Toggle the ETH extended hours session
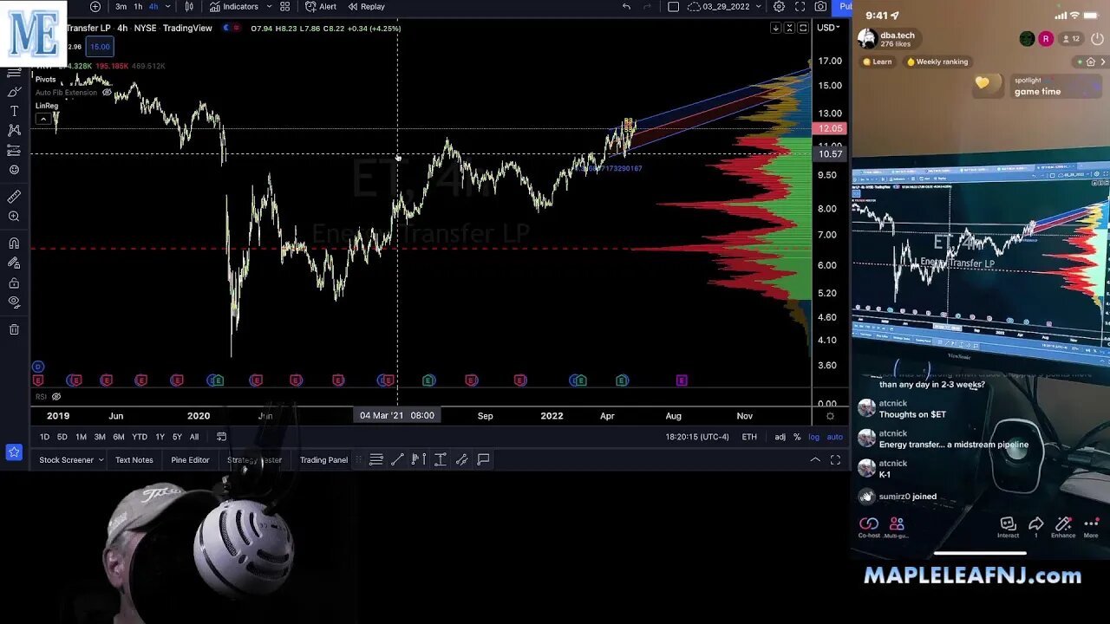 tap(749, 437)
